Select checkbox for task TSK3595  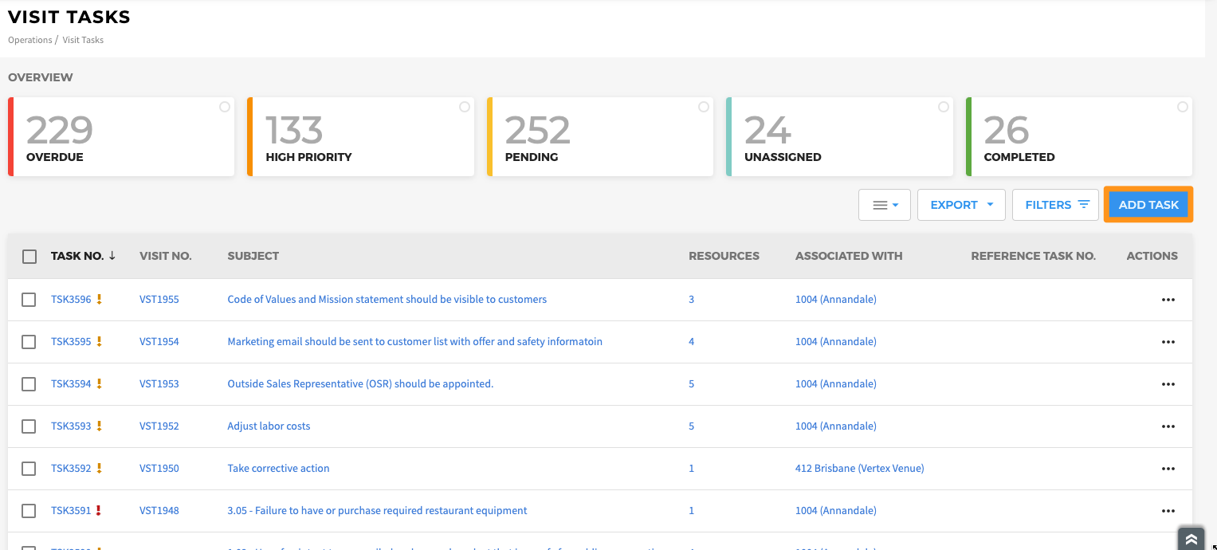point(29,342)
